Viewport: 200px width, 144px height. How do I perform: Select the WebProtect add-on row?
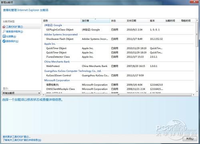click(x=118, y=66)
